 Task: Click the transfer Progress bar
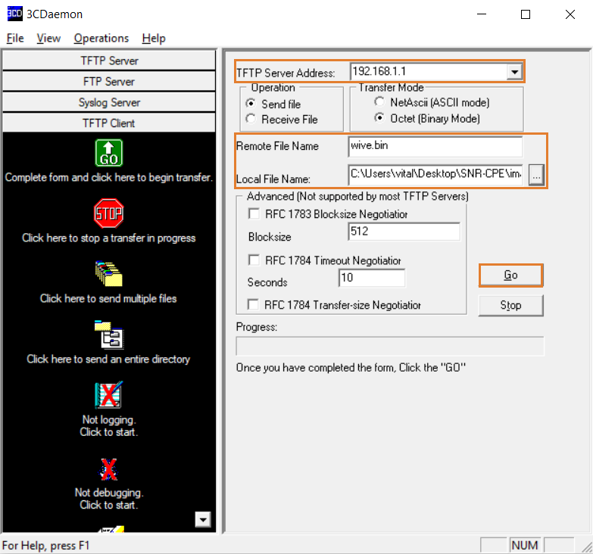pos(389,347)
